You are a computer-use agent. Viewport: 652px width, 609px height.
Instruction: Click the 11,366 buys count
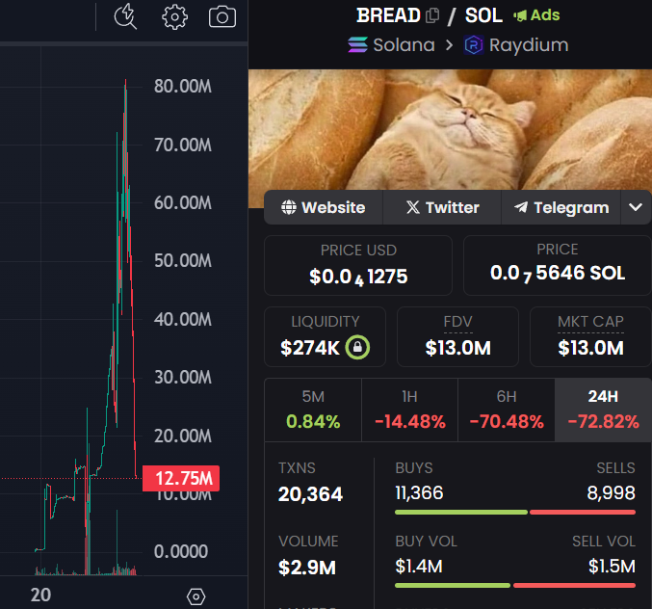(419, 493)
